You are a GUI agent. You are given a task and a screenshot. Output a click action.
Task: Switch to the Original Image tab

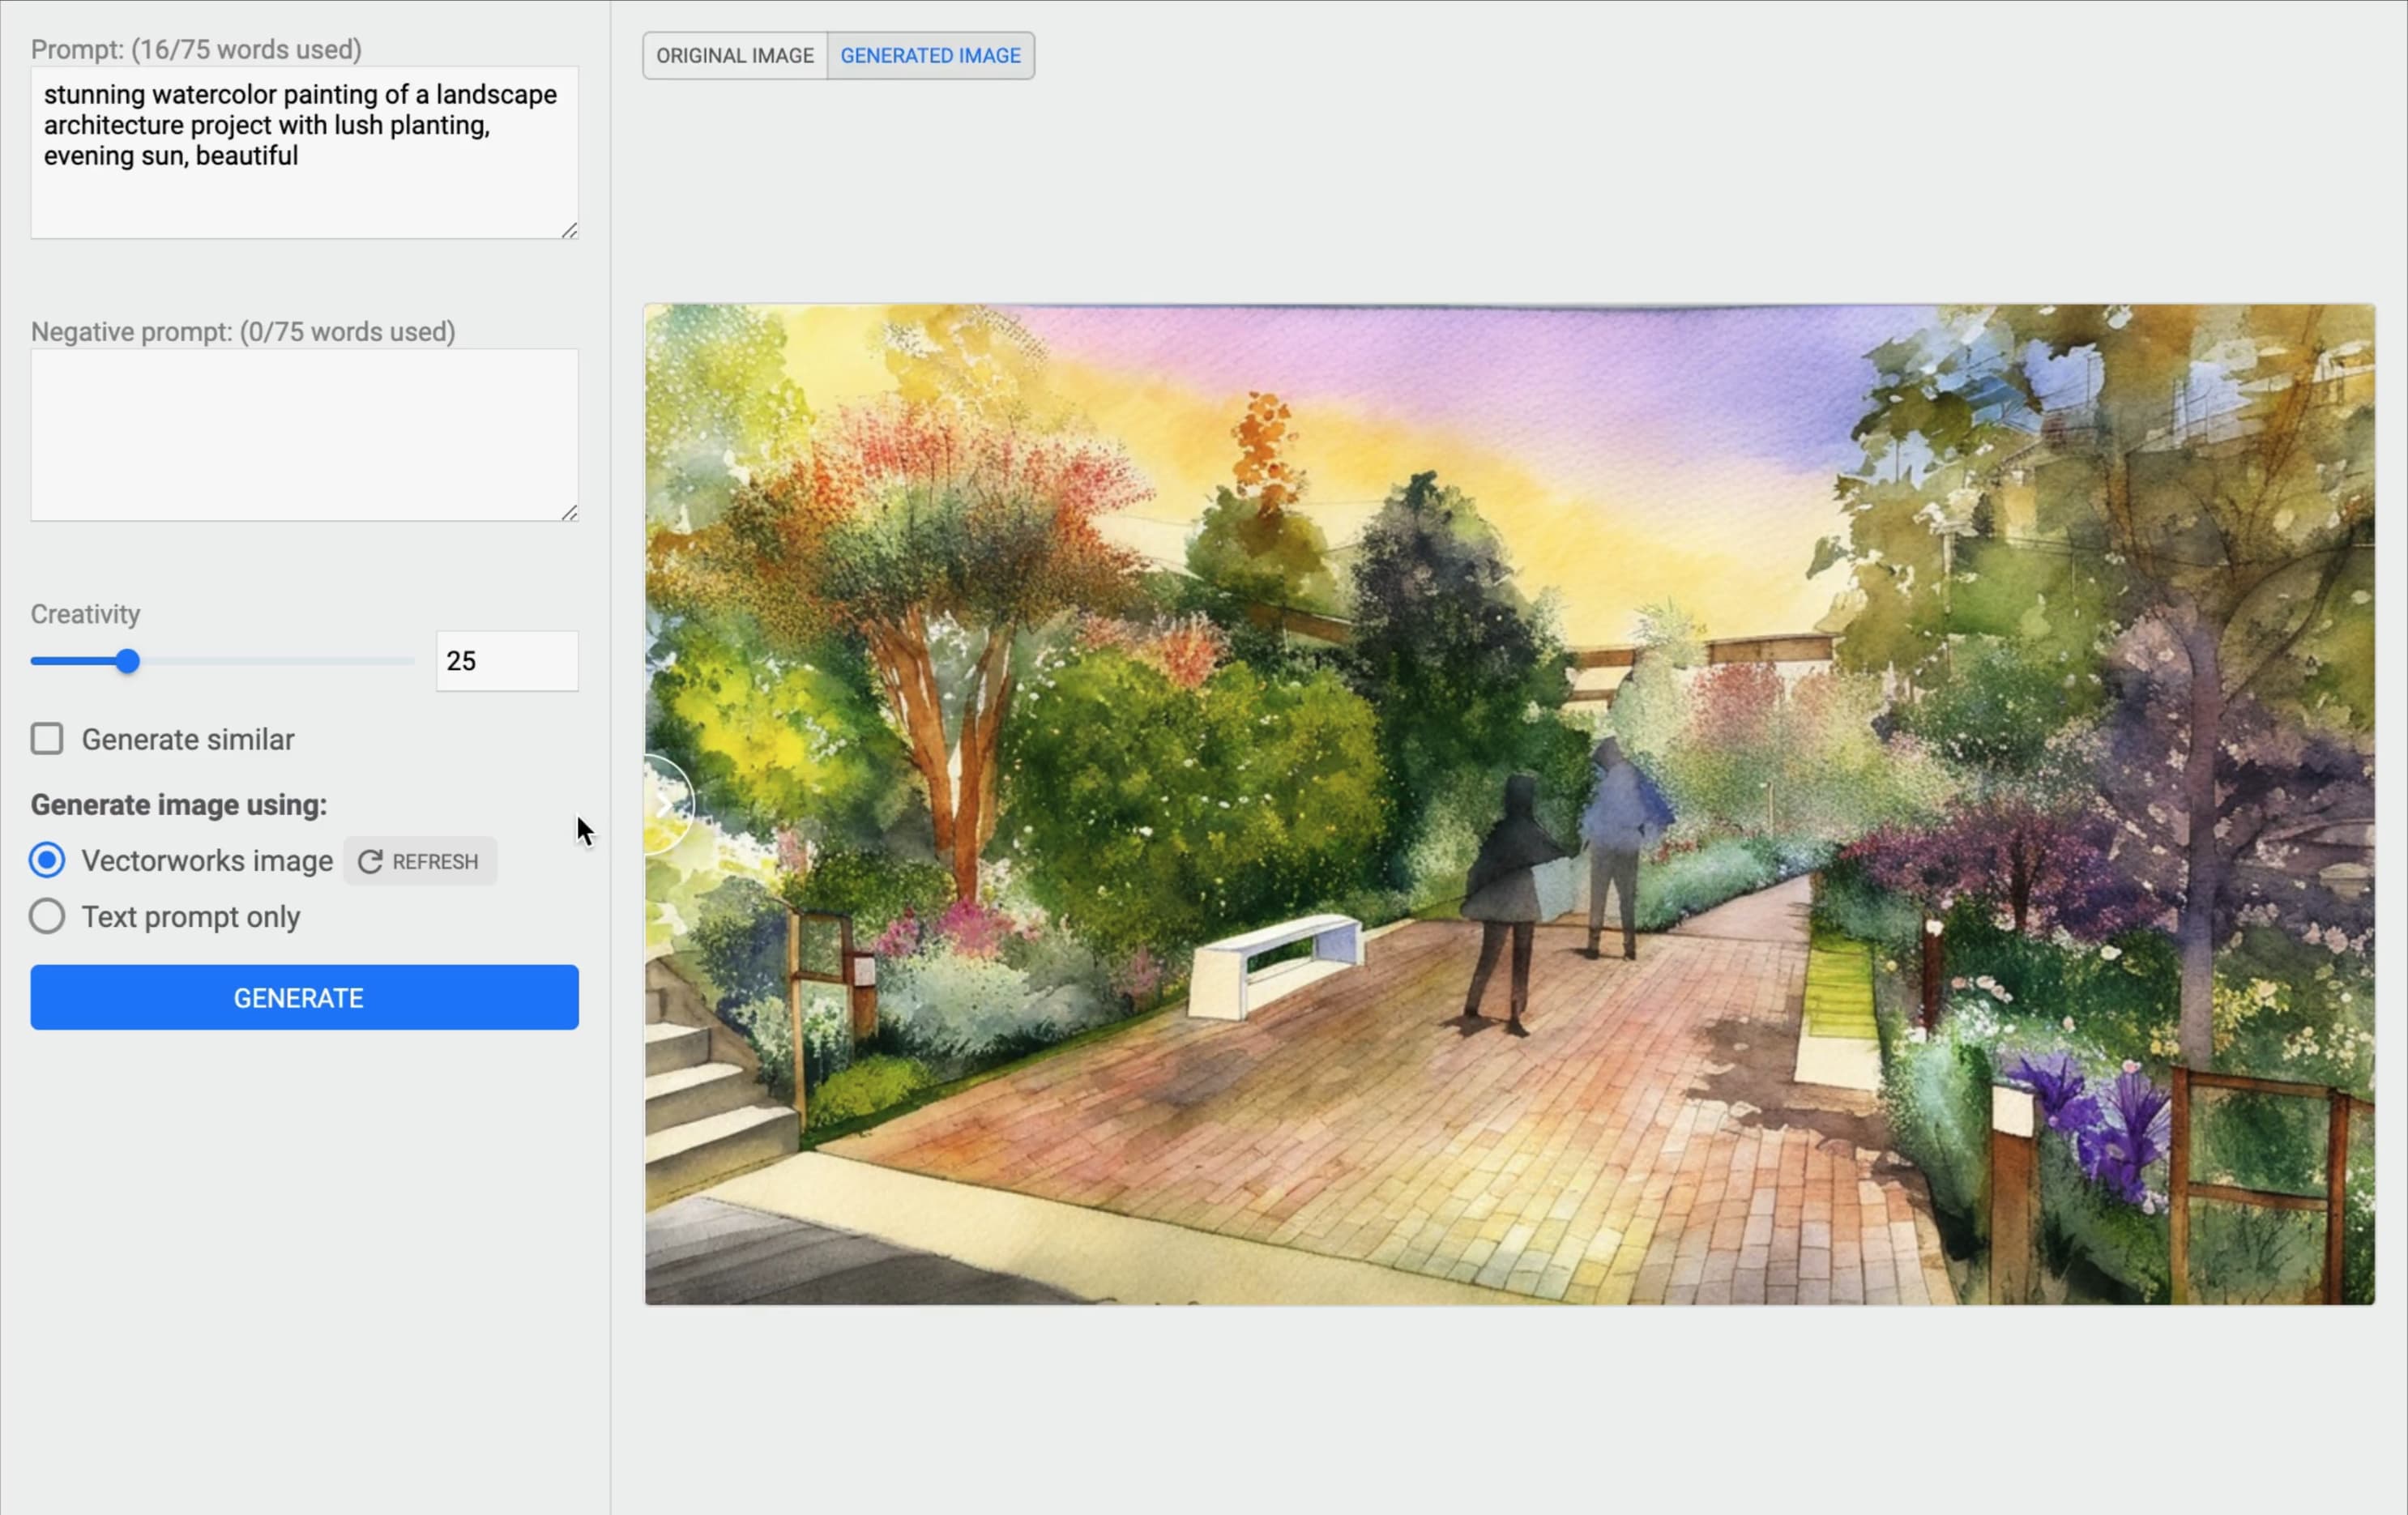(734, 56)
